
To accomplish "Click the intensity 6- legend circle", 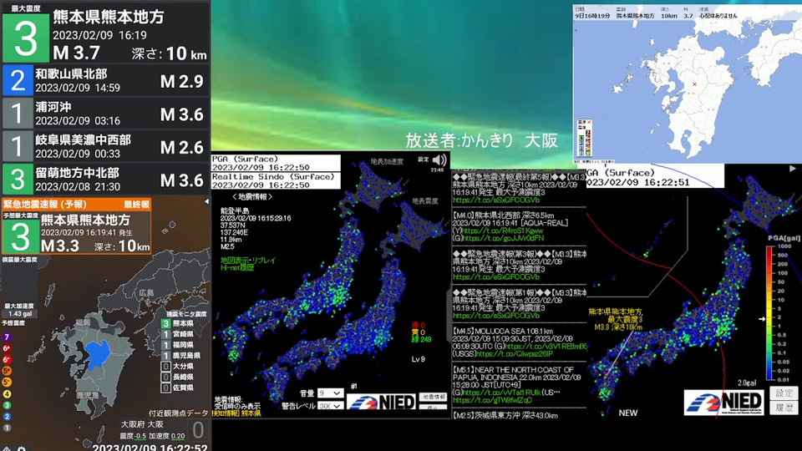I will click(x=7, y=359).
